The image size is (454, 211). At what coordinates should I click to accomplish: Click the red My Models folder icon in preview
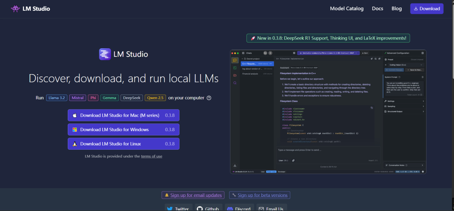[x=235, y=75]
